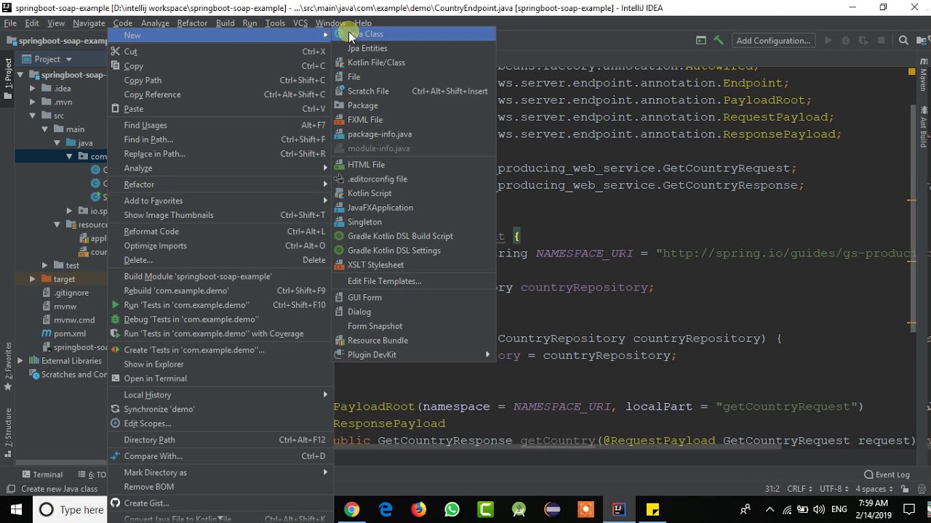Click Gradle Kotlin DSL Settings icon

point(339,251)
